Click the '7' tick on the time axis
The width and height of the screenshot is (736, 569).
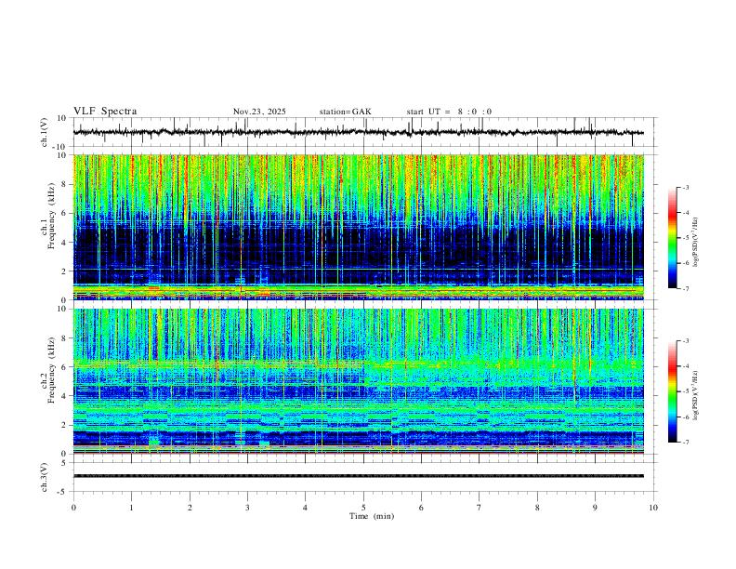pyautogui.click(x=480, y=508)
